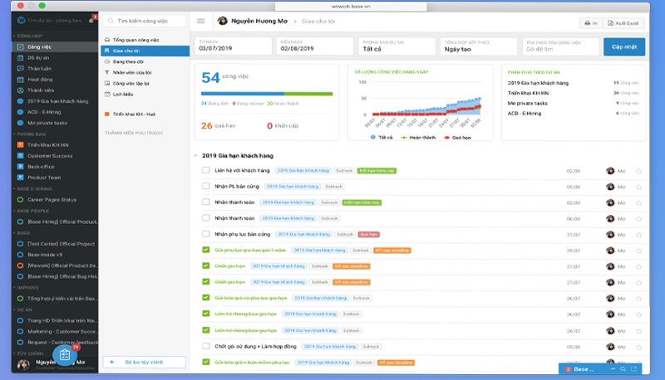
Task: Star the Liên hệ với khách hàng task
Action: pos(638,171)
